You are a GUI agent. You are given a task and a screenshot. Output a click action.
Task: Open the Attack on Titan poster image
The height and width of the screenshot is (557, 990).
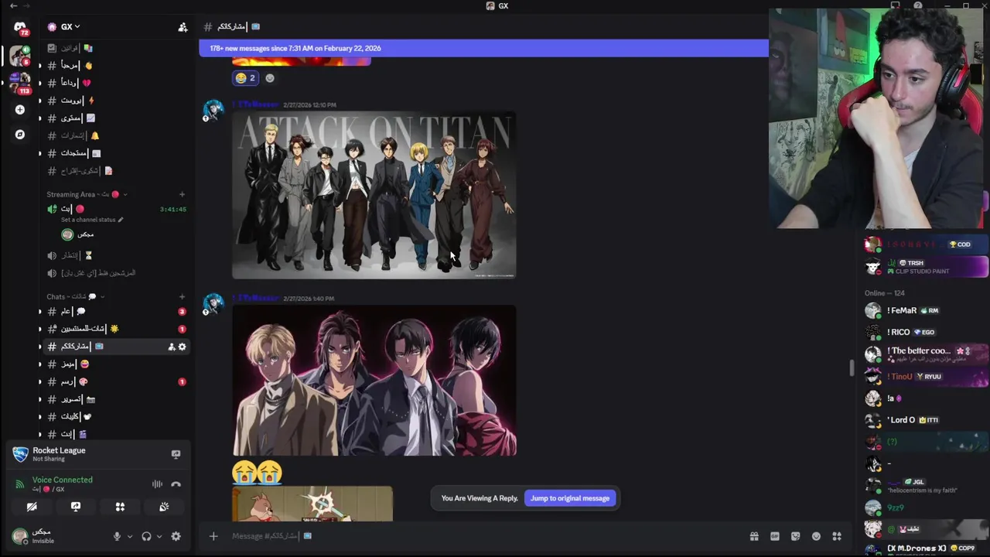pyautogui.click(x=374, y=195)
